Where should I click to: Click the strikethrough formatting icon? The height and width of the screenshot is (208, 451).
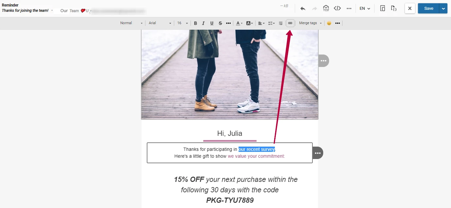click(x=220, y=23)
